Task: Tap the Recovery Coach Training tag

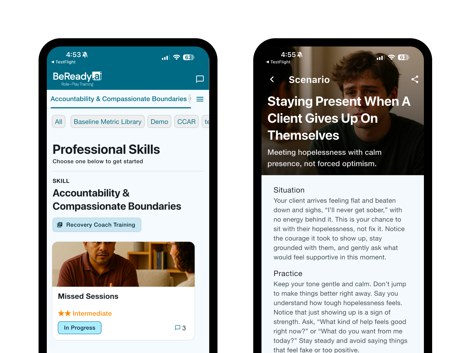Action: pos(97,225)
